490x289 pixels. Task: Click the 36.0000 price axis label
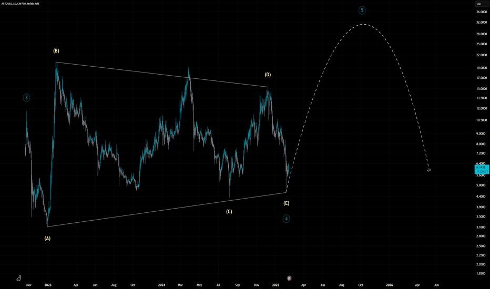point(482,12)
